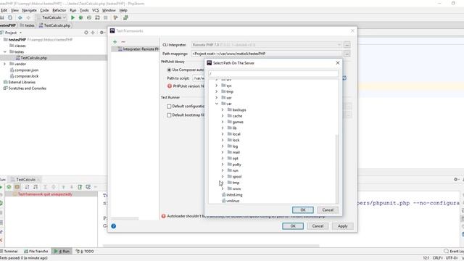The image size is (464, 261).
Task: Open the Tools menu
Action: click(84, 10)
